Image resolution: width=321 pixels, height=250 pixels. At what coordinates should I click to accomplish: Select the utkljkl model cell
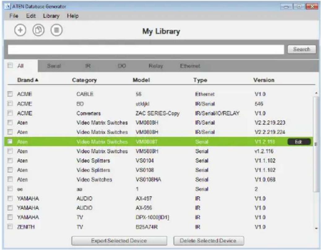point(142,104)
